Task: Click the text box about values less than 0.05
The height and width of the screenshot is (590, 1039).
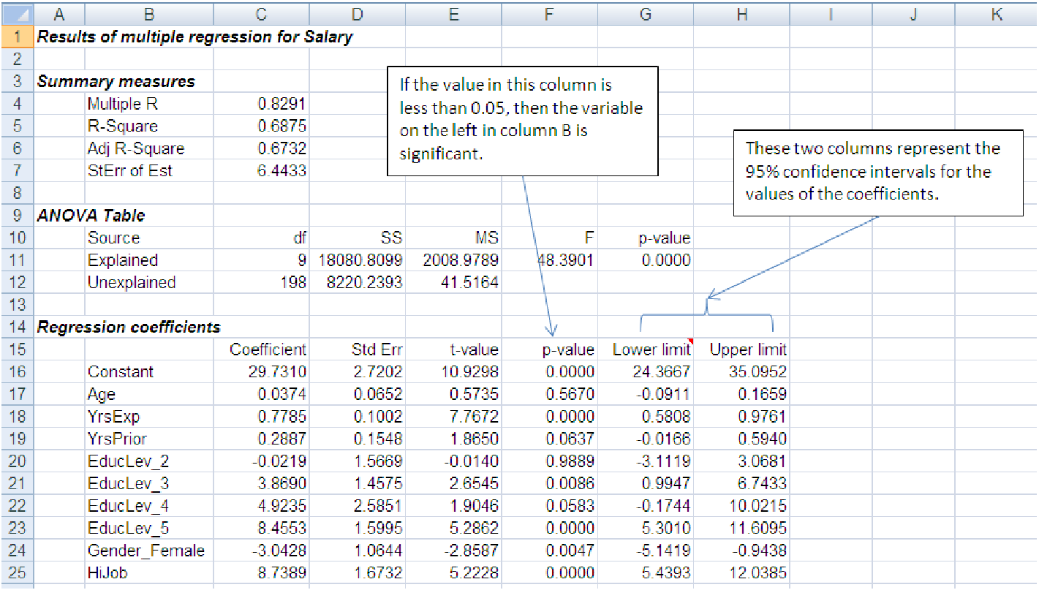Action: coord(522,121)
